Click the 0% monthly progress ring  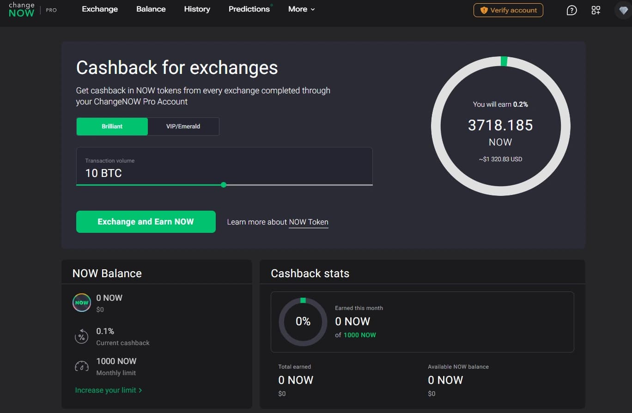click(303, 322)
